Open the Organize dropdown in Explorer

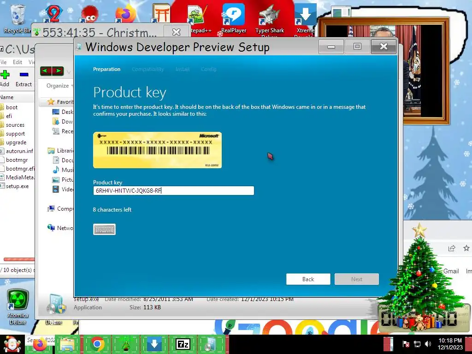[x=59, y=86]
